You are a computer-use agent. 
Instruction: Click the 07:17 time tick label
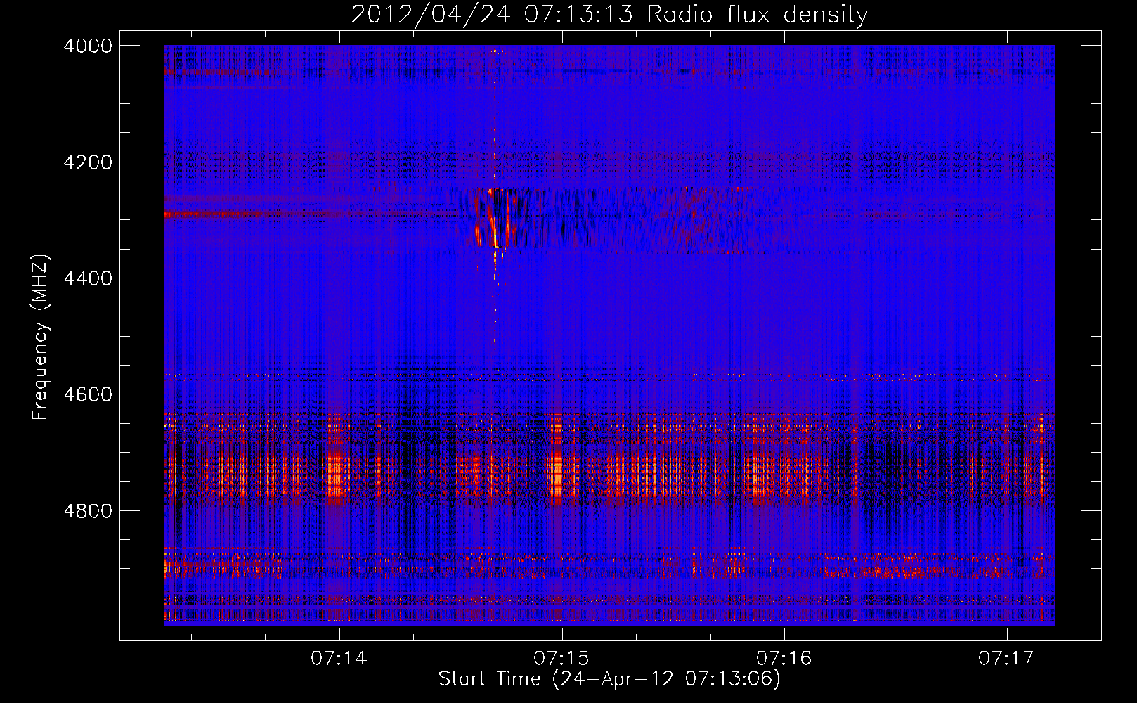coord(1006,659)
